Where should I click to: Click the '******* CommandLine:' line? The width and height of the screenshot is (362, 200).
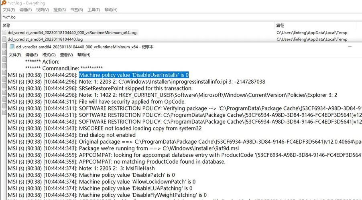click(x=64, y=68)
